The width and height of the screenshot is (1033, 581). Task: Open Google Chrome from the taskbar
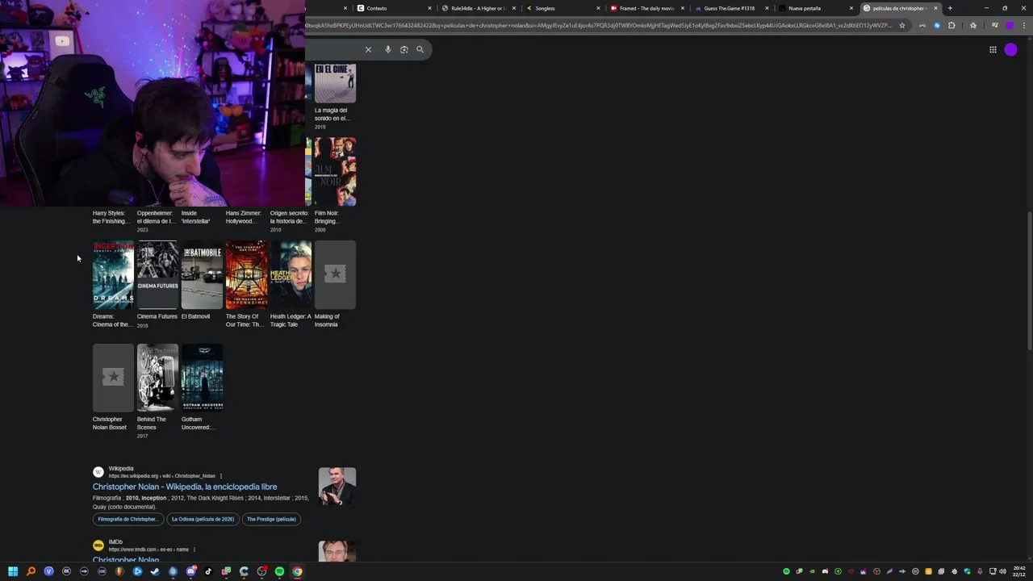297,571
